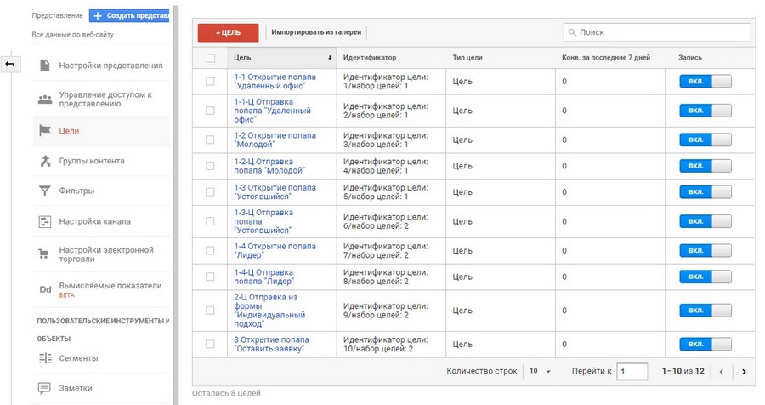The width and height of the screenshot is (765, 405).
Task: Open the Количество строк dropdown
Action: click(x=540, y=371)
